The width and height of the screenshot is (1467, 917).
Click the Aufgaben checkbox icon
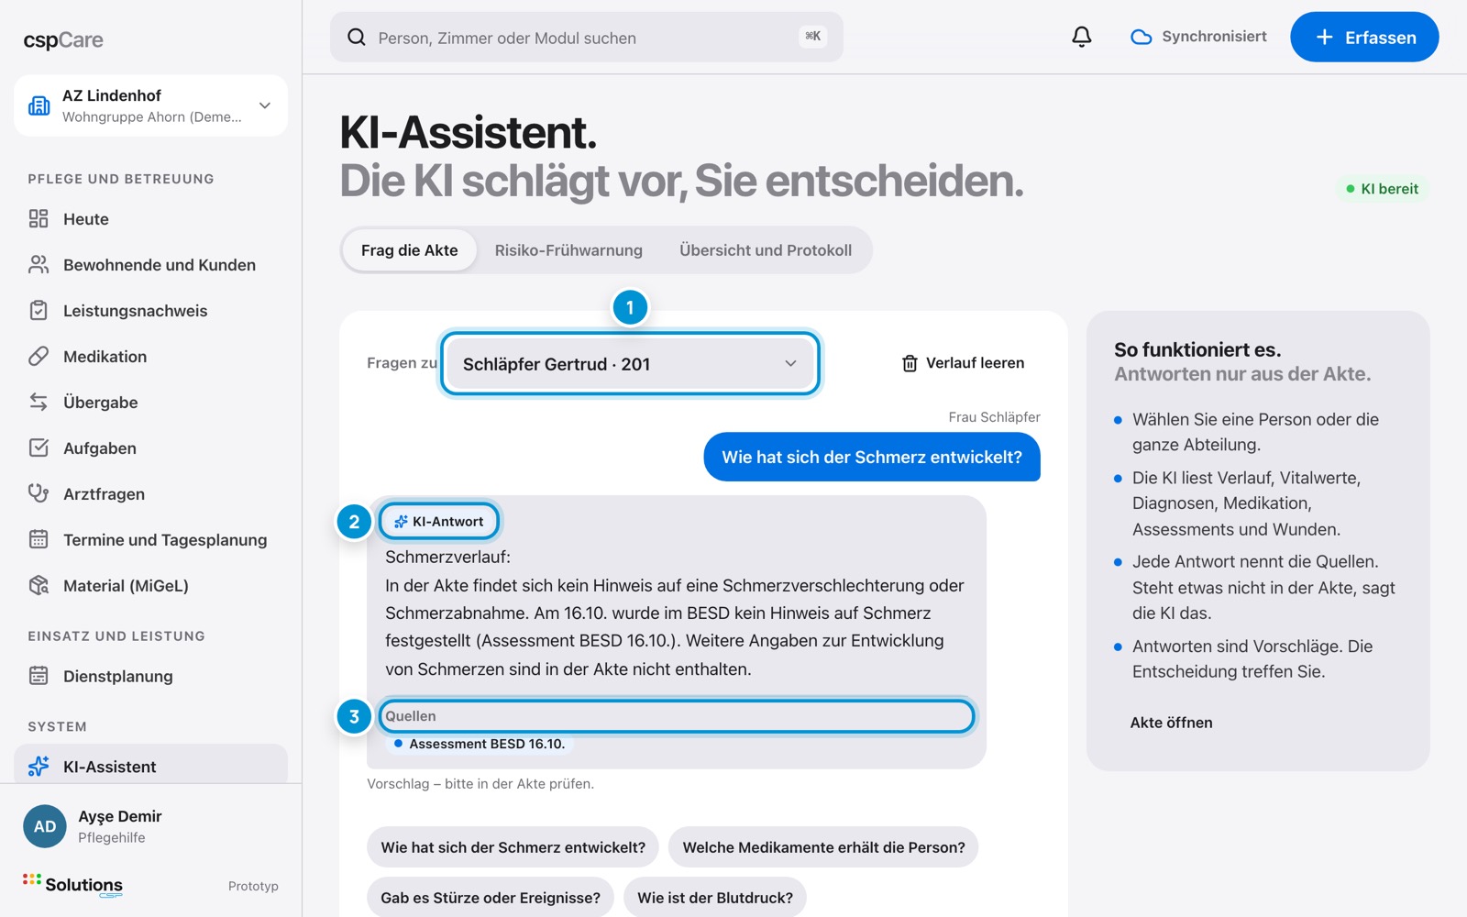[x=39, y=447]
